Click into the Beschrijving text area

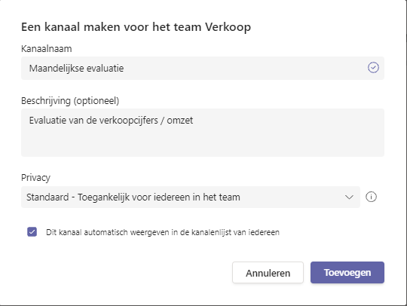(203, 133)
